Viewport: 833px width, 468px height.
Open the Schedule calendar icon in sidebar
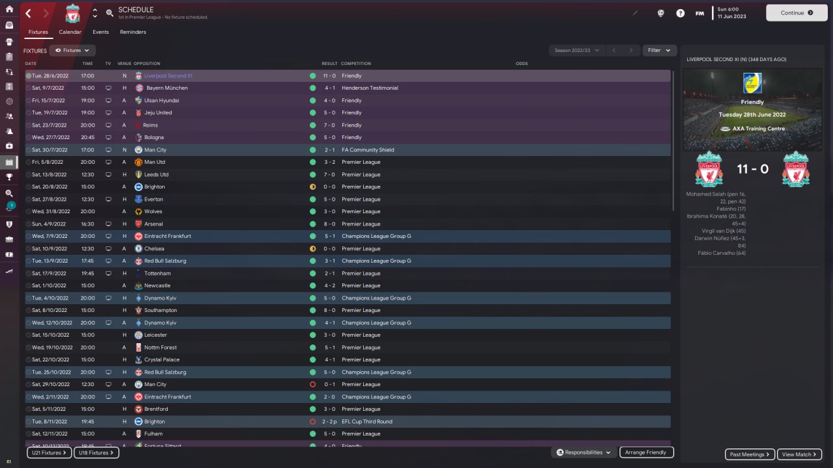point(9,161)
